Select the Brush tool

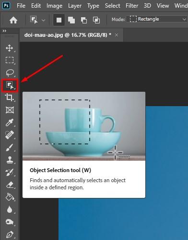pos(10,147)
